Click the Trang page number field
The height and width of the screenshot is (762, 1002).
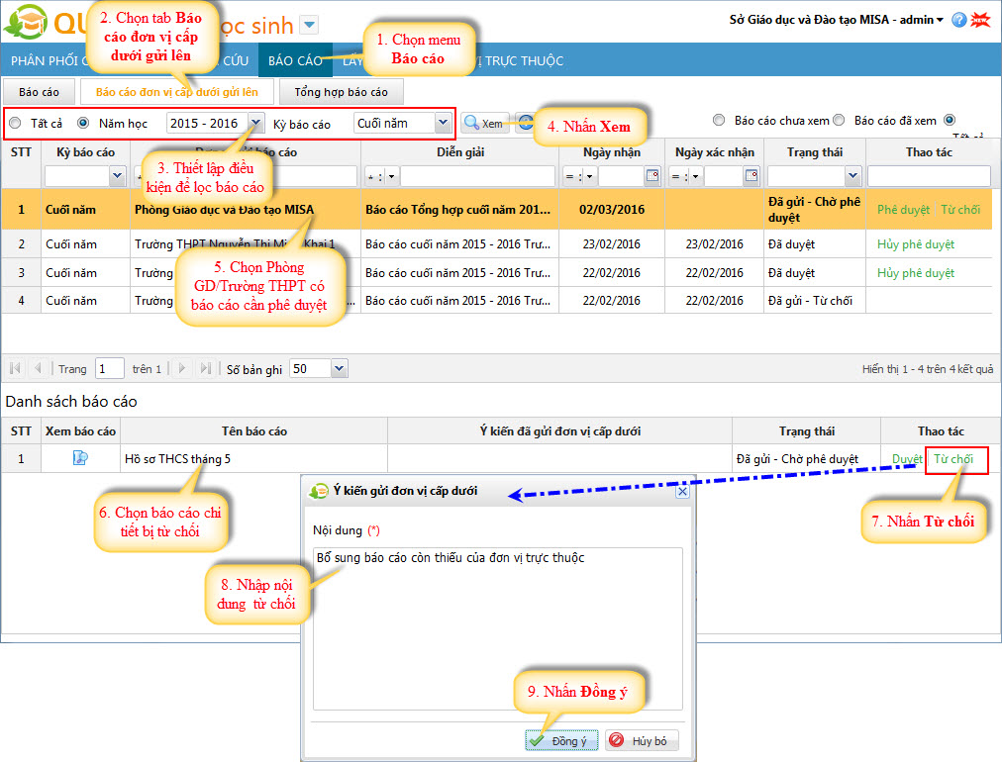click(x=109, y=368)
